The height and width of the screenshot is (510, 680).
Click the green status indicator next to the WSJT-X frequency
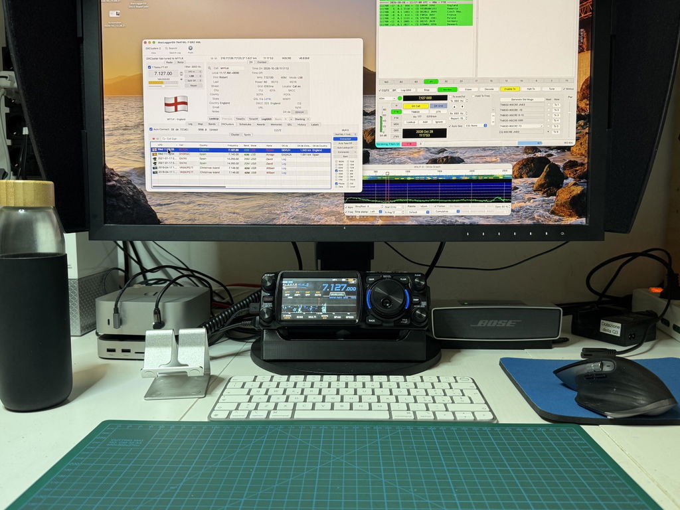[400, 98]
